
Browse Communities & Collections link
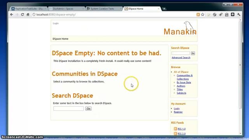[x=184, y=77]
